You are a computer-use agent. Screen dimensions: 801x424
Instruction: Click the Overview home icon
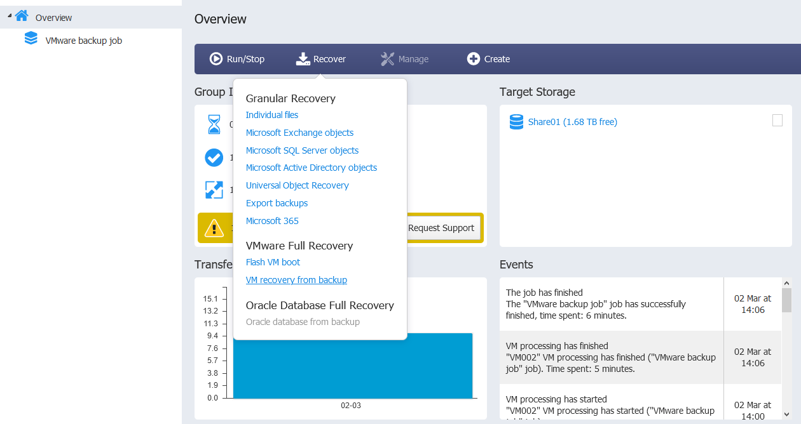(x=22, y=17)
